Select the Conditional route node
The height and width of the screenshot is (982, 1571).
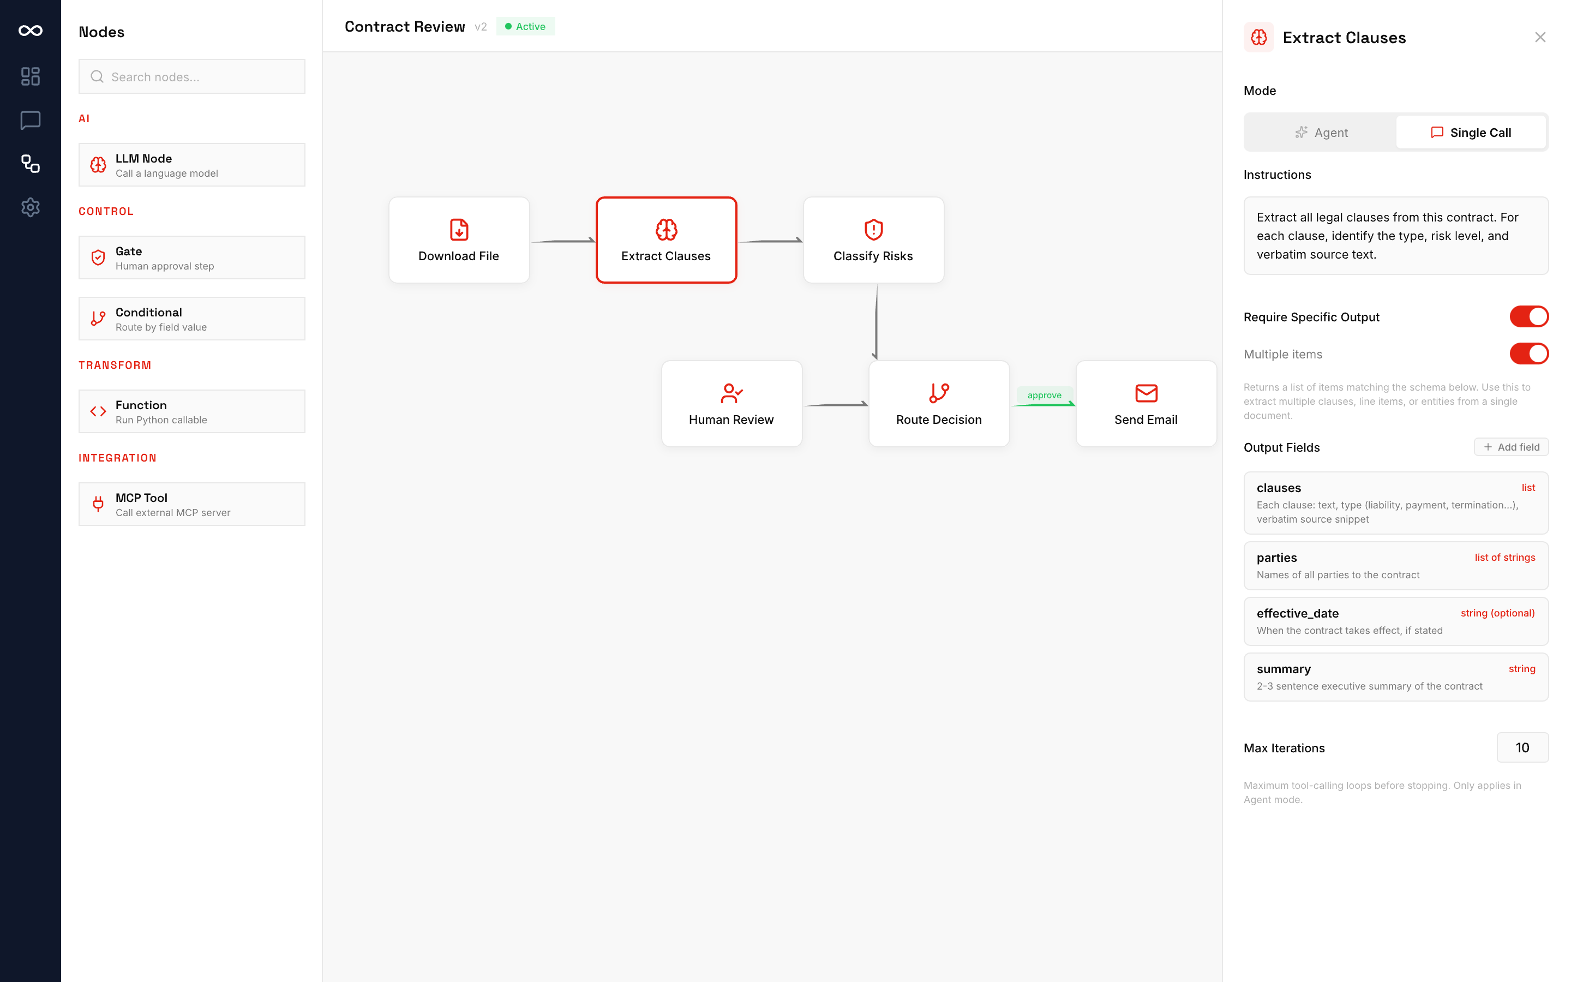pyautogui.click(x=191, y=318)
